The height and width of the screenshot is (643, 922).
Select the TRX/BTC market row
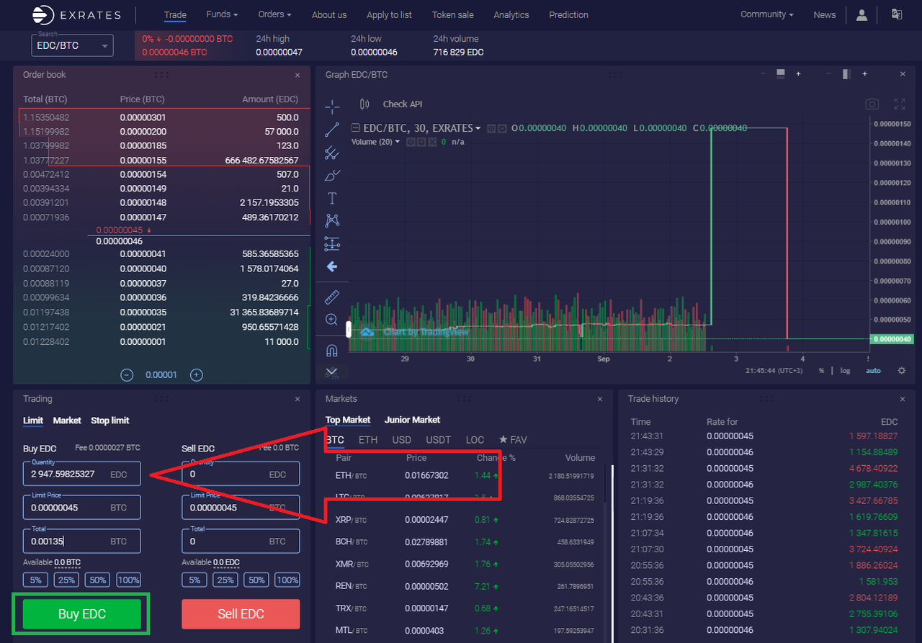click(x=465, y=608)
